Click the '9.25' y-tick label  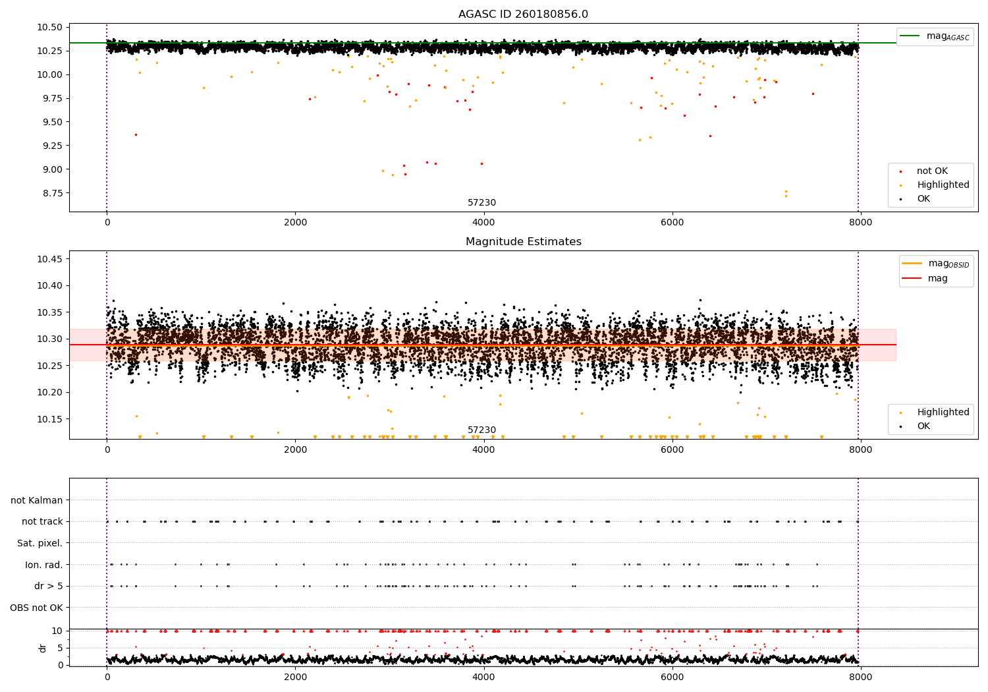coord(52,146)
